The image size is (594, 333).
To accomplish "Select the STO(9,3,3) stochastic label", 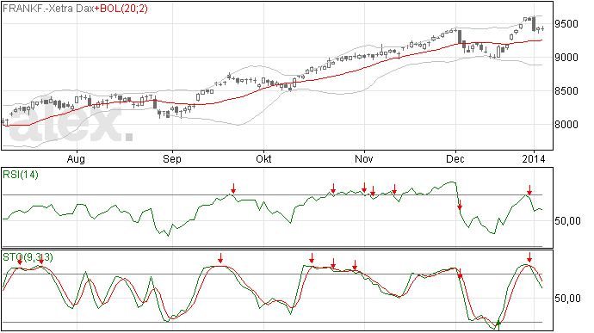I will tap(28, 257).
